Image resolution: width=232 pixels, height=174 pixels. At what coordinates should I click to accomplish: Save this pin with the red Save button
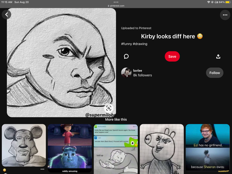click(x=172, y=57)
